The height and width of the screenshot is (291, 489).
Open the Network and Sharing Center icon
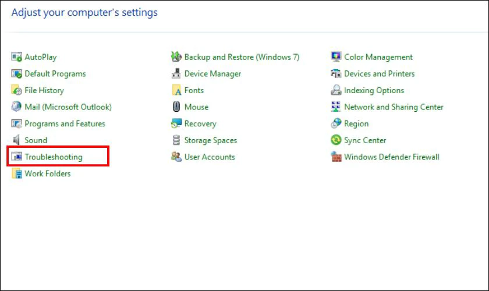[x=336, y=107]
